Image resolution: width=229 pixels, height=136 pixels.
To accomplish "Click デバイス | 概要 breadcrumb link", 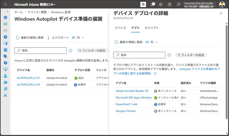I will 37,12.
